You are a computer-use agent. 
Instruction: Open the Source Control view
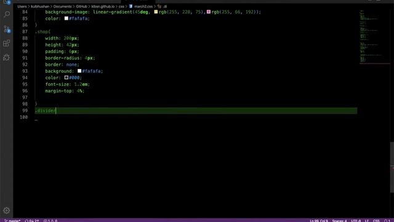point(7,29)
